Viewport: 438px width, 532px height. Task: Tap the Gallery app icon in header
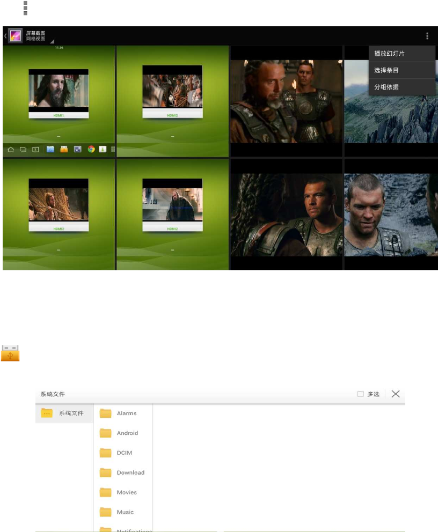[15, 35]
